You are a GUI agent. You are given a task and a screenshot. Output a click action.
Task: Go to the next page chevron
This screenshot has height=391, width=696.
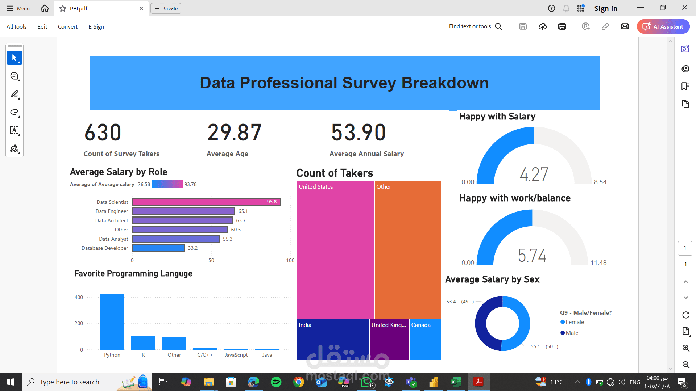coord(686,297)
